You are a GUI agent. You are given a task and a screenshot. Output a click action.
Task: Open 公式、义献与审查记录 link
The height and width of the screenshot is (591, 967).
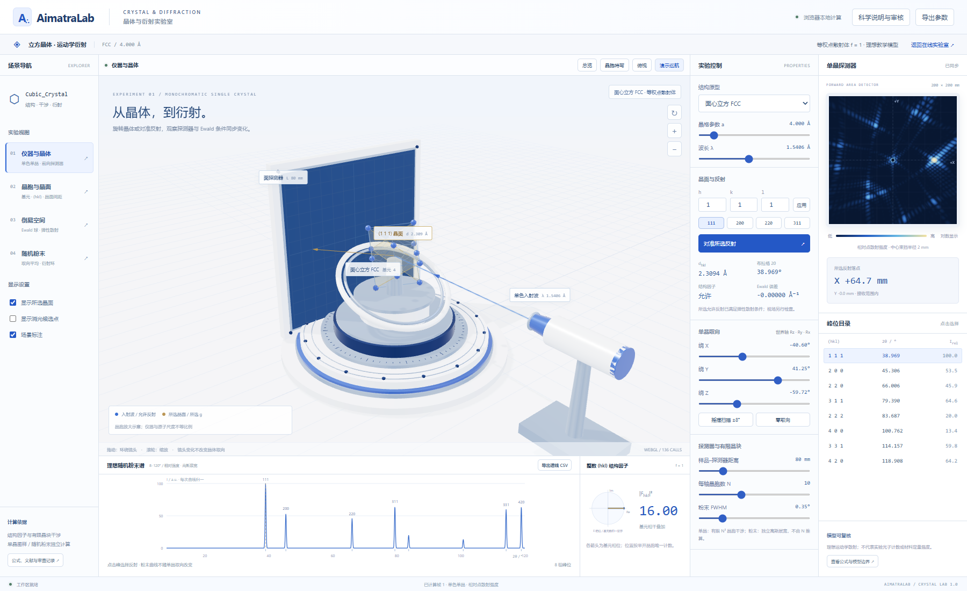click(x=35, y=560)
